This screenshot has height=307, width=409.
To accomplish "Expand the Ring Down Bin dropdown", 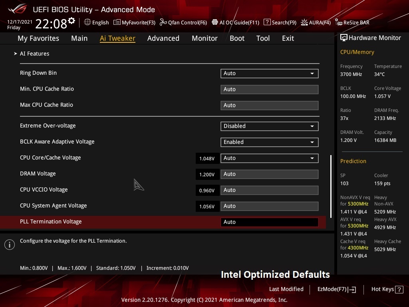I will 269,73.
